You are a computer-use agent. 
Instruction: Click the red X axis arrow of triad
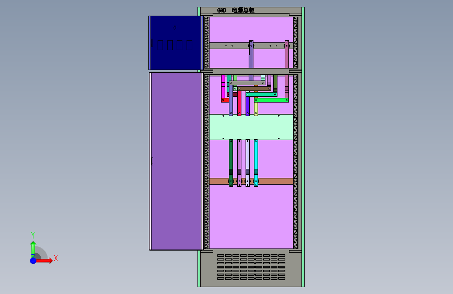click(x=44, y=261)
